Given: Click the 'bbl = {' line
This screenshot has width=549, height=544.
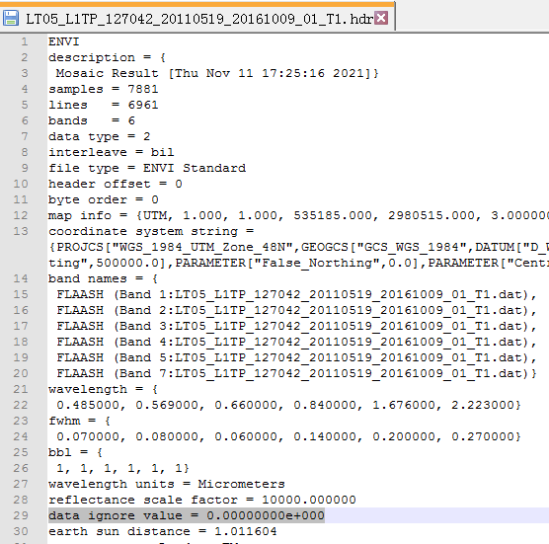Looking at the screenshot, I should (x=76, y=452).
